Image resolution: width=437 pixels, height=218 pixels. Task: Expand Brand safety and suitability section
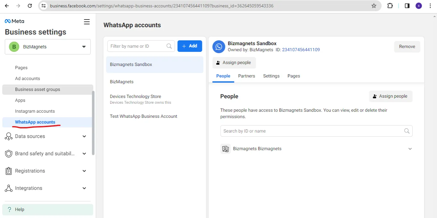click(84, 154)
